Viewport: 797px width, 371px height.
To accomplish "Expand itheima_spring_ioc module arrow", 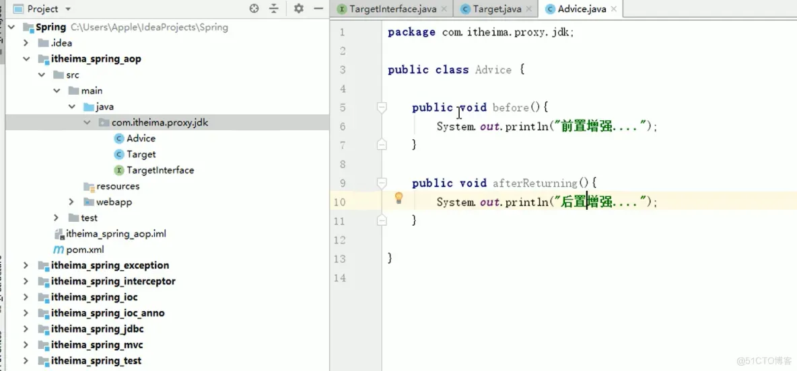I will [26, 298].
